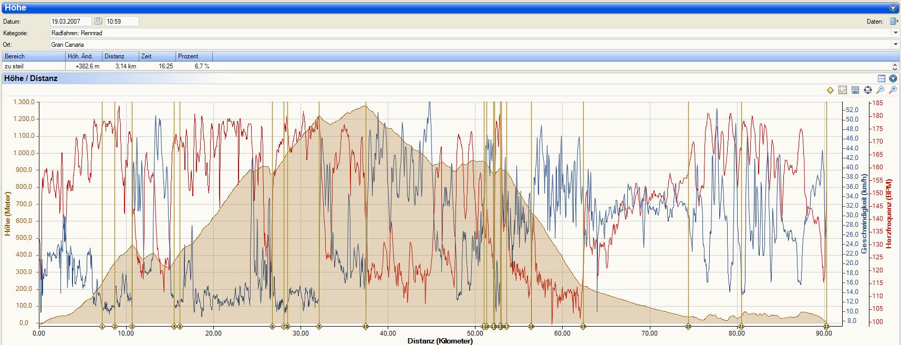Open the Höhe / Distanz chart menu arrow
The image size is (901, 345).
pos(893,78)
